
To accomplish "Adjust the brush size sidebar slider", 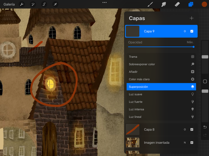I will tap(205, 57).
